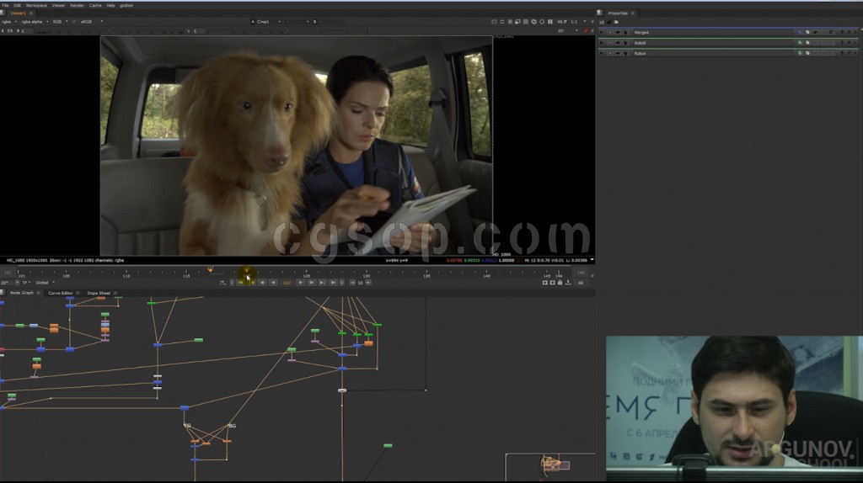Image resolution: width=863 pixels, height=483 pixels.
Task: Open the Edit menu
Action: click(17, 6)
